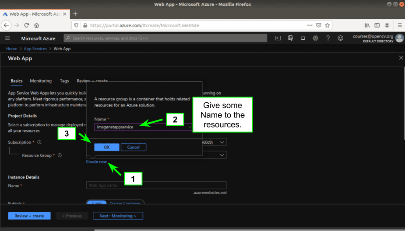
Task: Go to App Services breadcrumb link
Action: [x=35, y=48]
